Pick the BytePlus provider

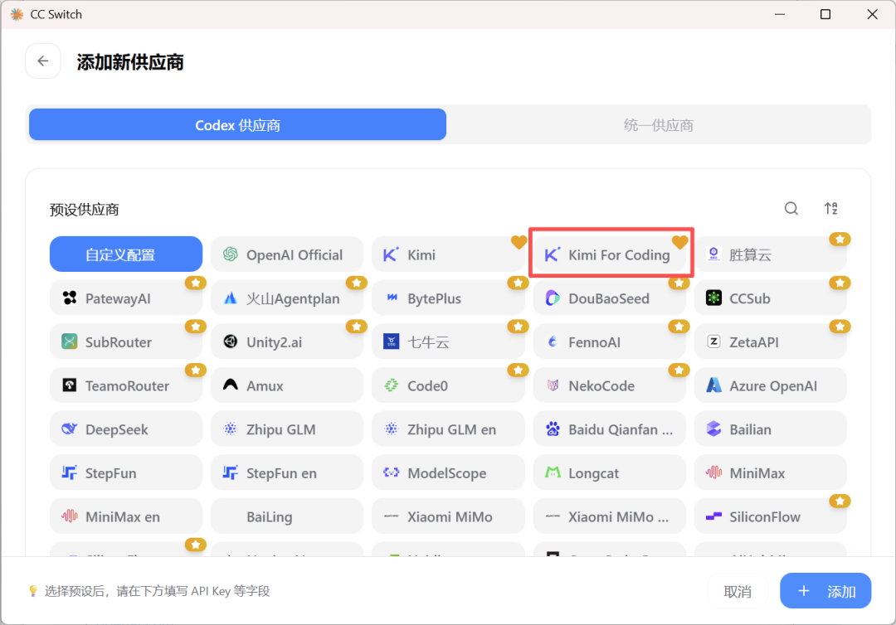[x=448, y=298]
